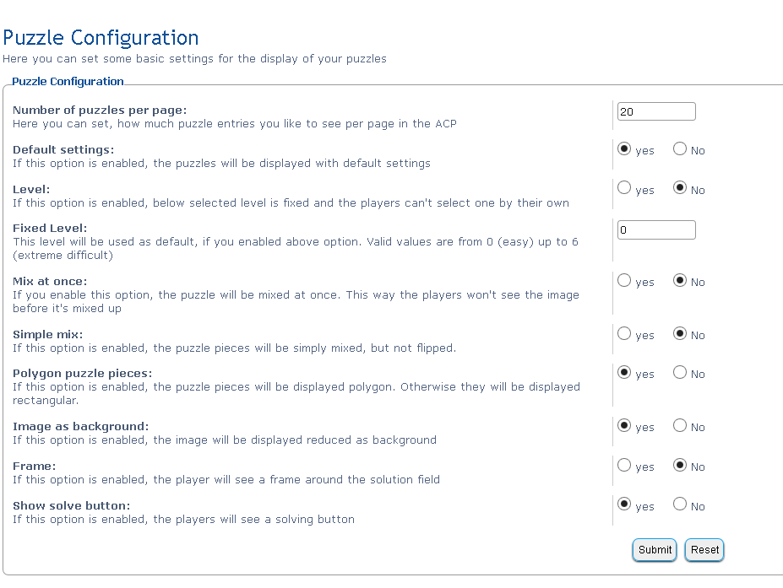Viewport: 783px width, 588px height.
Task: Submit the puzzle configuration form
Action: (655, 550)
